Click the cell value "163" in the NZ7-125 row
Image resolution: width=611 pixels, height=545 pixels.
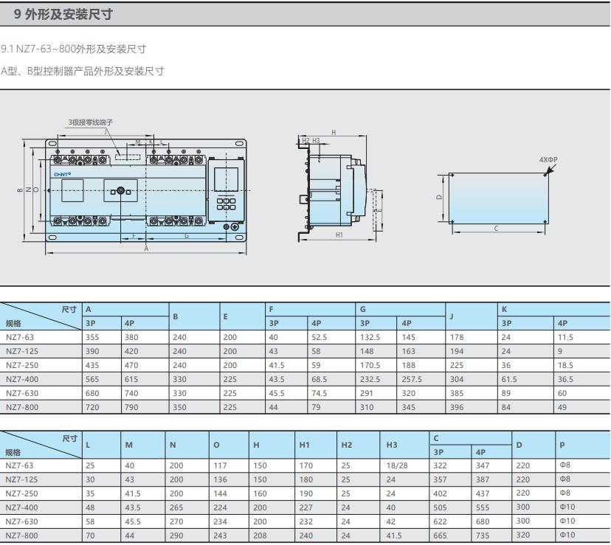point(409,351)
